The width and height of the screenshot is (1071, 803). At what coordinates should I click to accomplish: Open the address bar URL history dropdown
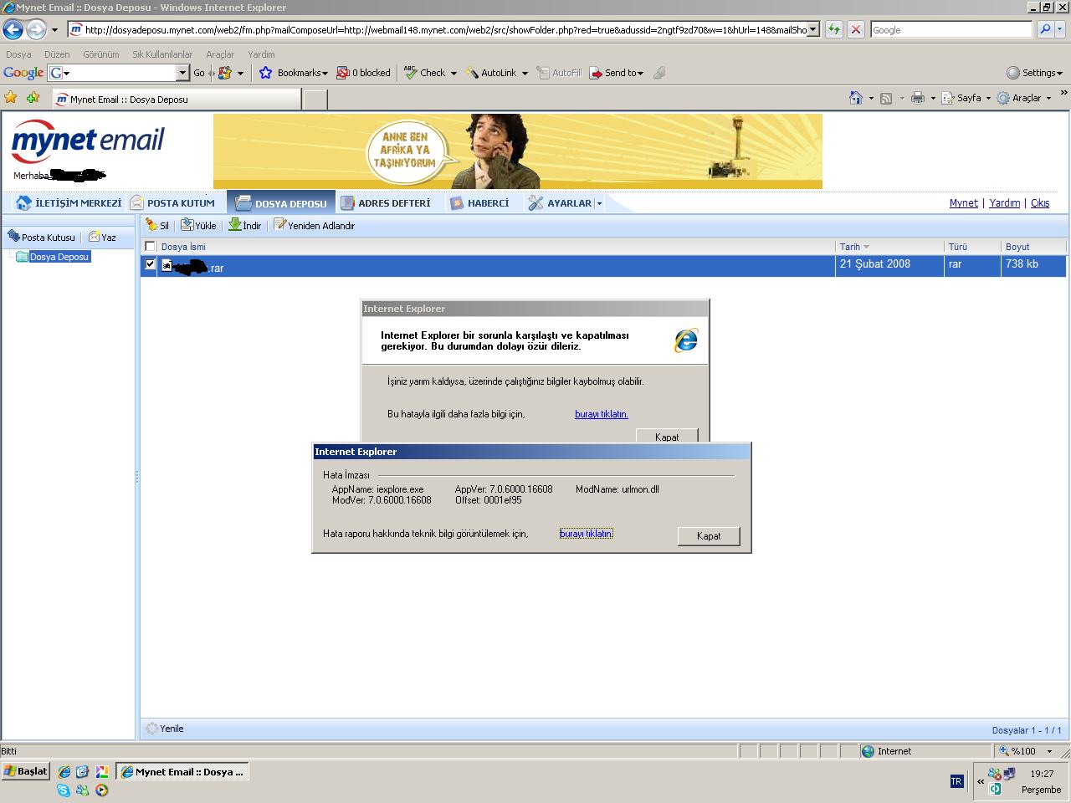point(813,29)
